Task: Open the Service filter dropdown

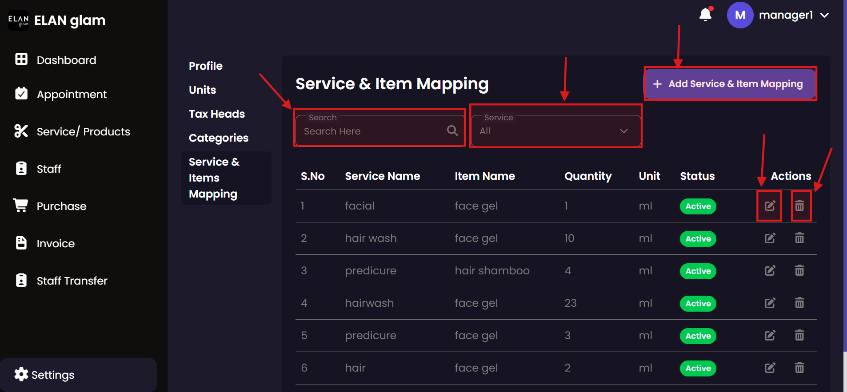Action: tap(555, 131)
